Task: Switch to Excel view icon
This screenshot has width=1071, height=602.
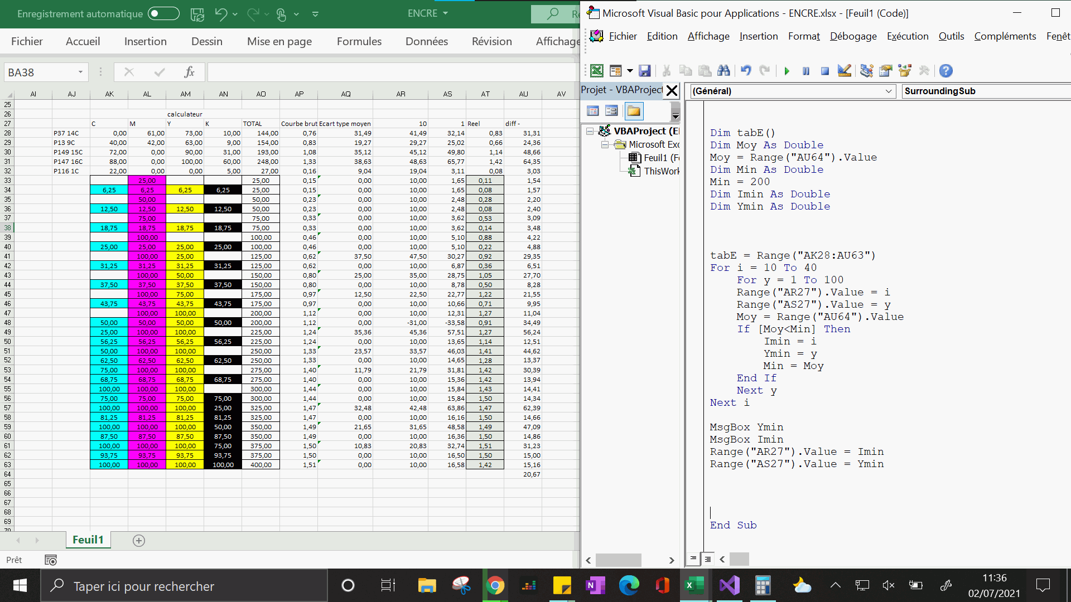Action: pyautogui.click(x=596, y=71)
